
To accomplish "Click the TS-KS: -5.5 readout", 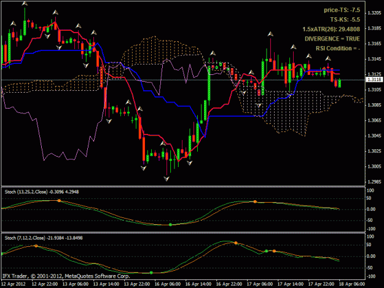I will tap(345, 20).
